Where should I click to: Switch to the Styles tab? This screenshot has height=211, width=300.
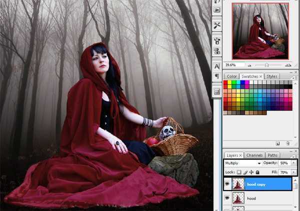(x=271, y=76)
